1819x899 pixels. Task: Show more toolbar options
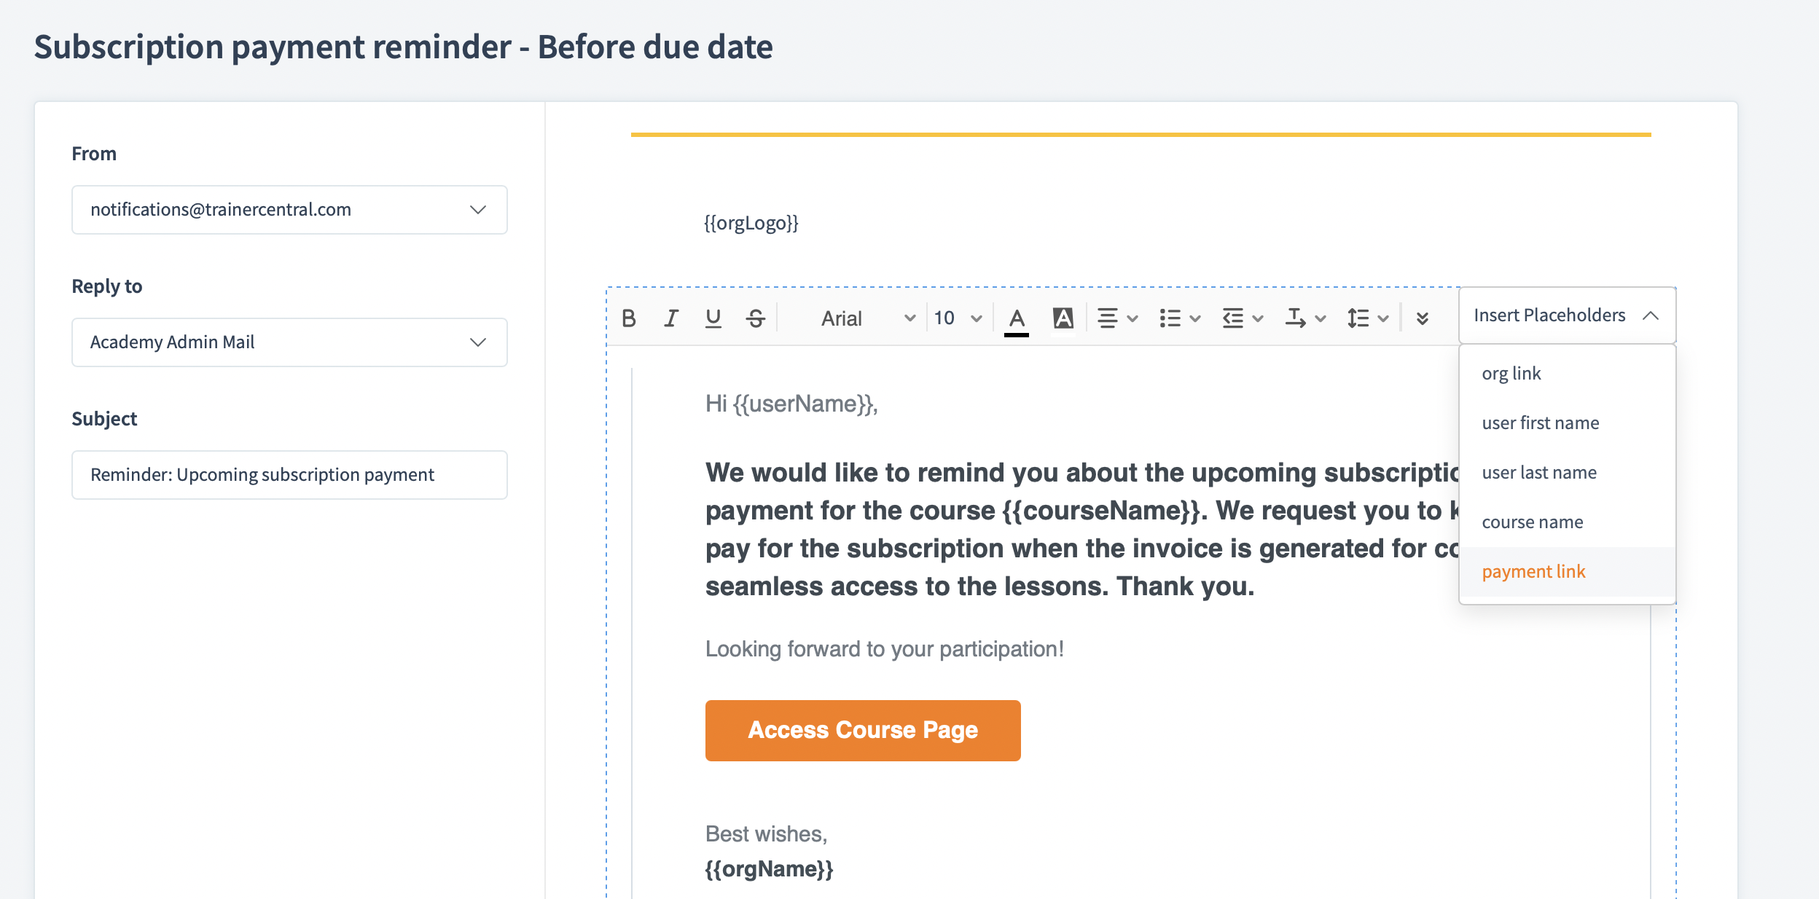[x=1422, y=318]
